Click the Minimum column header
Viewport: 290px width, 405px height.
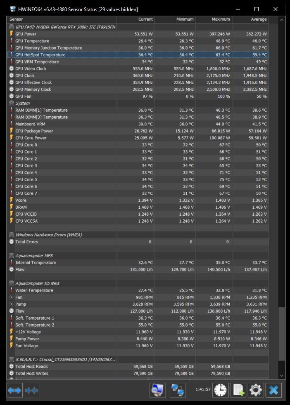175,19
